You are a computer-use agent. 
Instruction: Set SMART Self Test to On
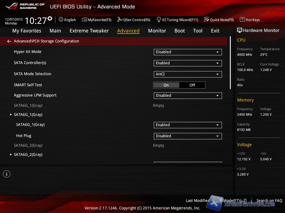[166, 85]
